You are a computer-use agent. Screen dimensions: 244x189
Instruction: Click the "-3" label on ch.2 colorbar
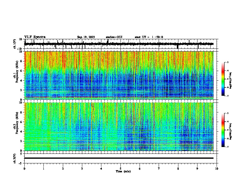click(227, 113)
